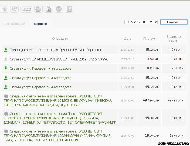Click the money bag dollar icon
Image resolution: width=190 pixels, height=146 pixels.
(49, 9)
